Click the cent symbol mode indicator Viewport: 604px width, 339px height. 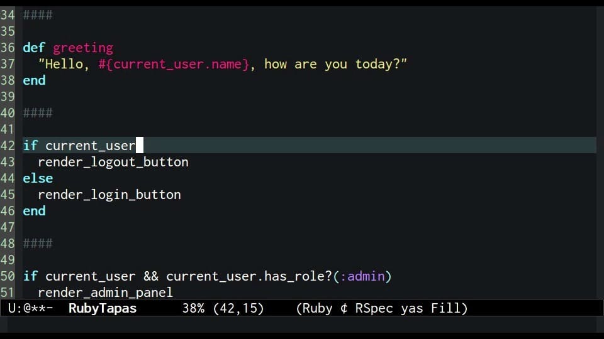[x=344, y=308]
